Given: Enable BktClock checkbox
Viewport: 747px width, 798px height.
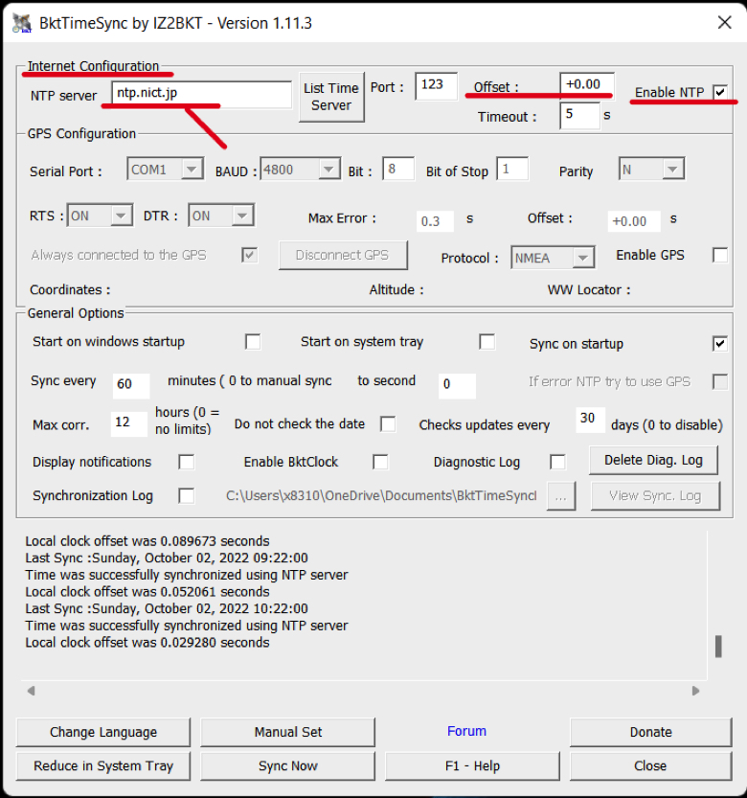Looking at the screenshot, I should tap(380, 462).
